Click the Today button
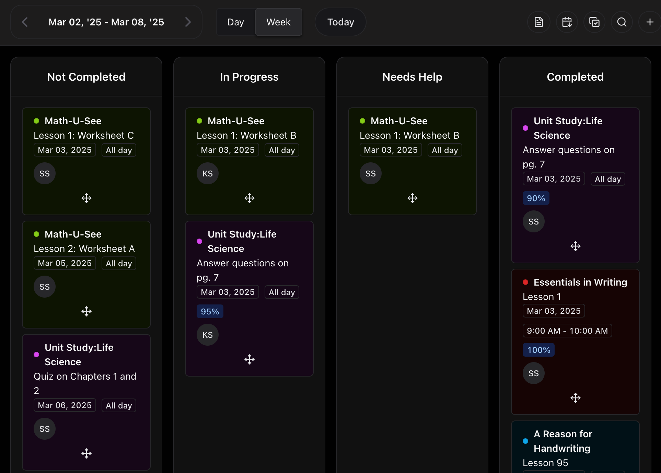 tap(340, 22)
